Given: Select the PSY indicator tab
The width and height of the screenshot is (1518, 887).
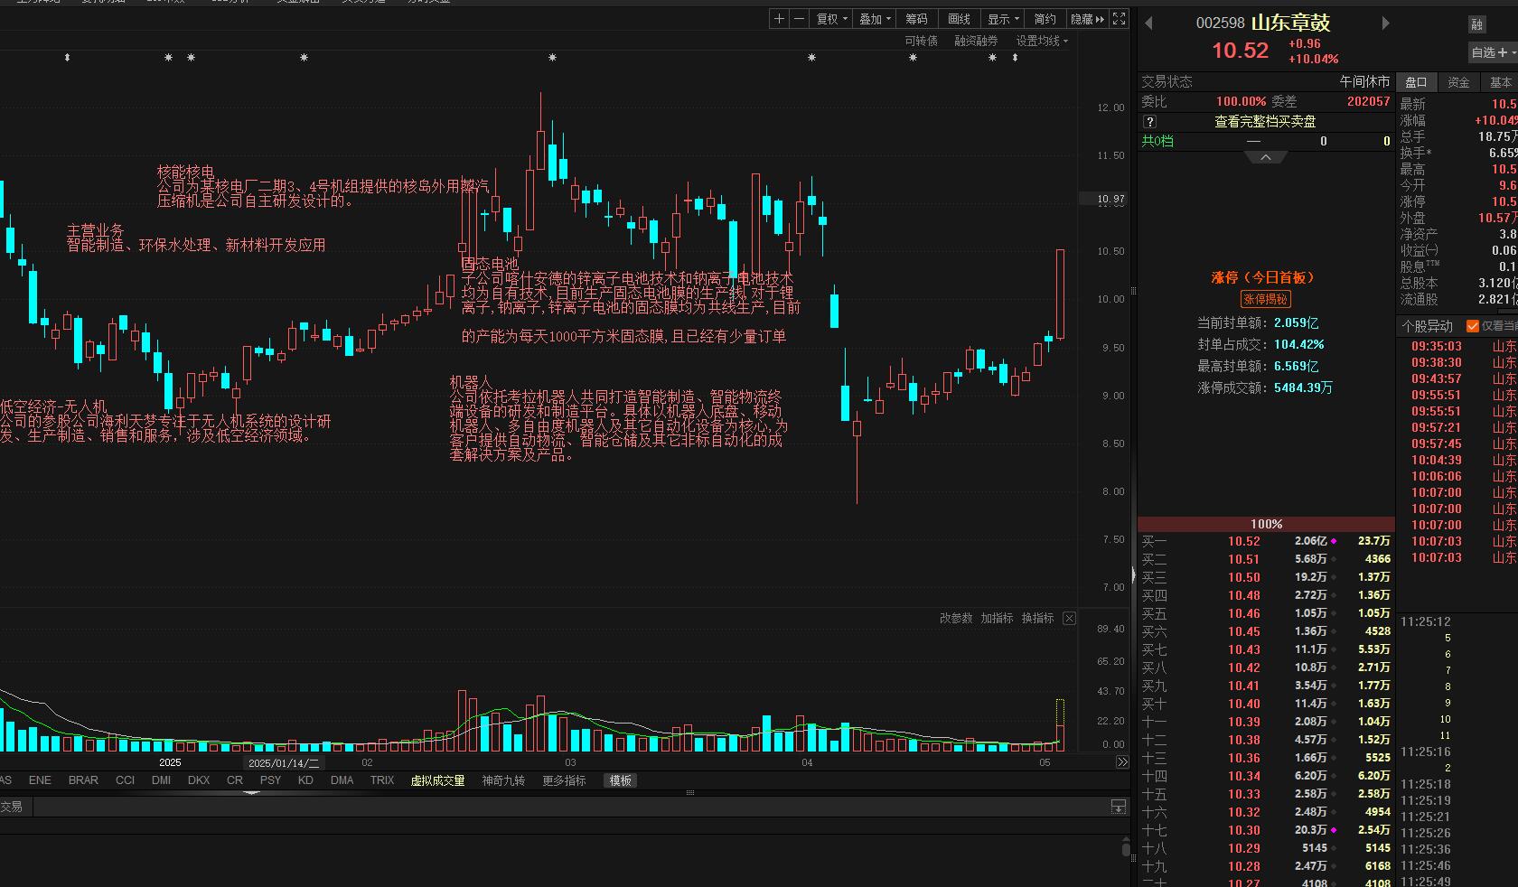Looking at the screenshot, I should [270, 780].
